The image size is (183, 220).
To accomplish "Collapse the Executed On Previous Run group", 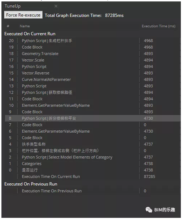I will [30, 184].
